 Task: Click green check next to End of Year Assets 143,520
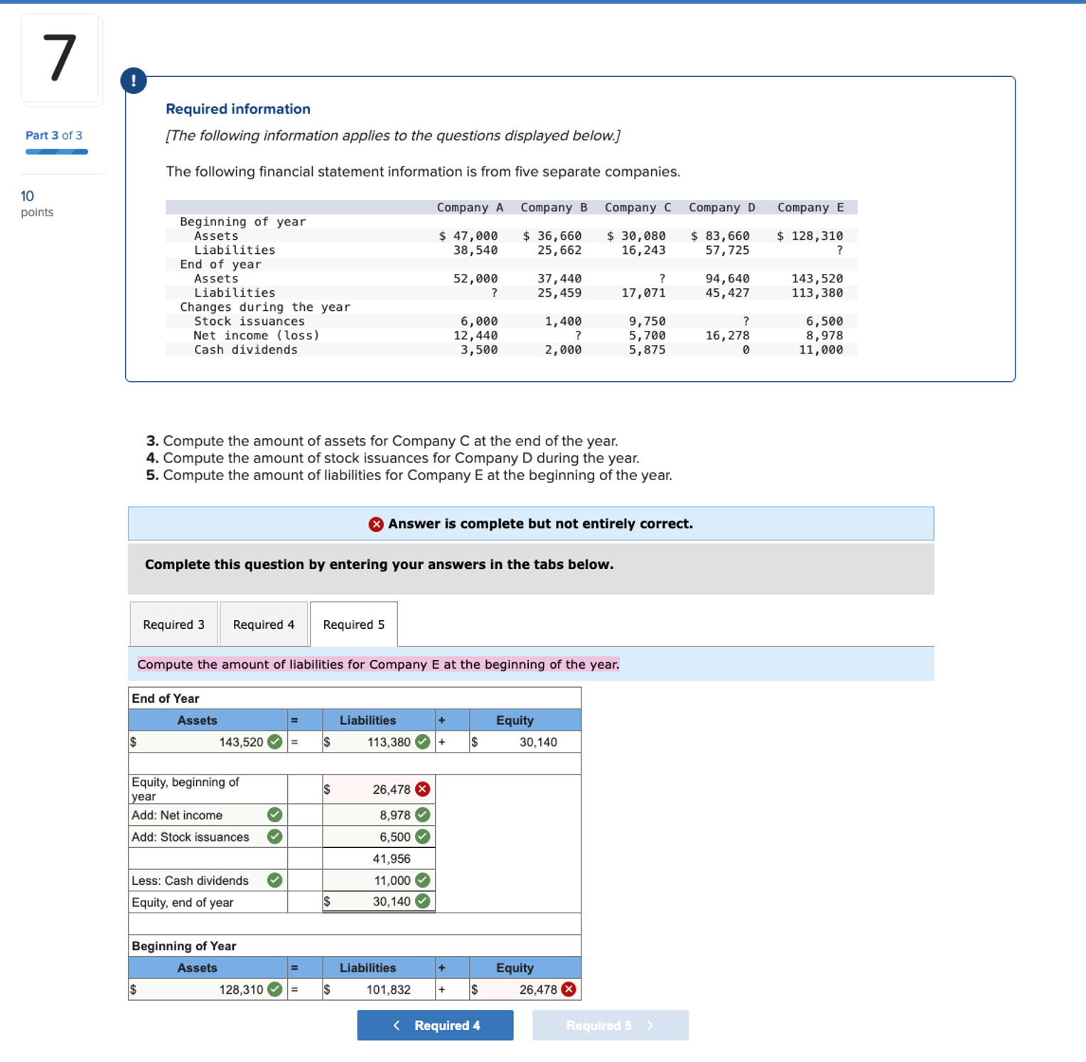tap(275, 742)
